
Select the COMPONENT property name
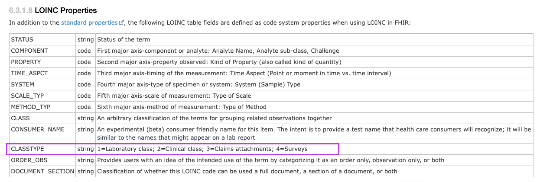29,51
